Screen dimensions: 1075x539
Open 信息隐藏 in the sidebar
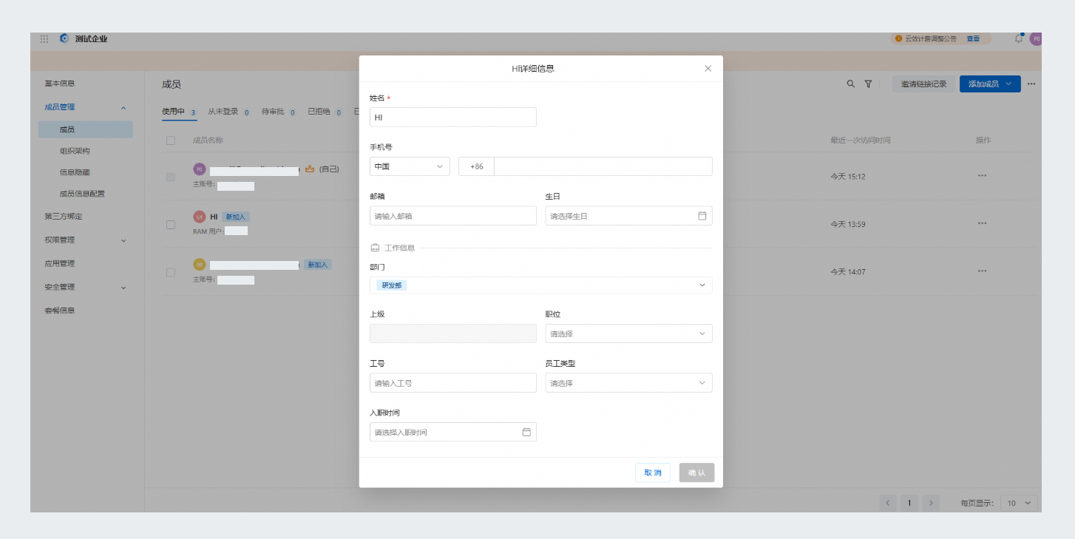point(74,172)
